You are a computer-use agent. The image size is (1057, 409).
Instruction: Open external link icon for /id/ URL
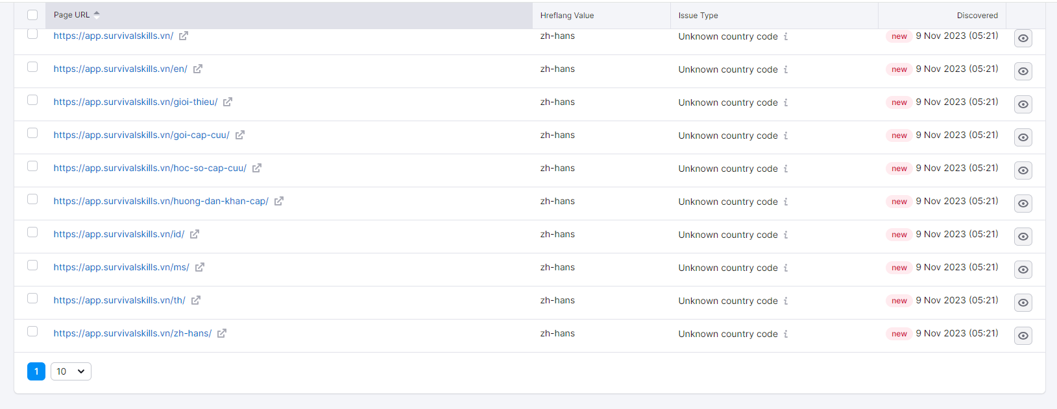[195, 234]
